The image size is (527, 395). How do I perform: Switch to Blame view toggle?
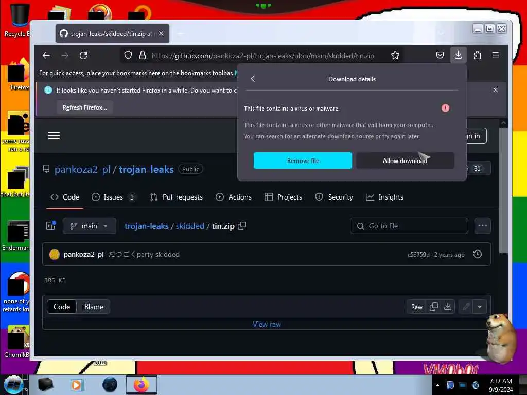click(94, 307)
